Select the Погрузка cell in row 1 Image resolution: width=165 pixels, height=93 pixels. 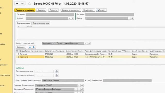tap(32, 54)
